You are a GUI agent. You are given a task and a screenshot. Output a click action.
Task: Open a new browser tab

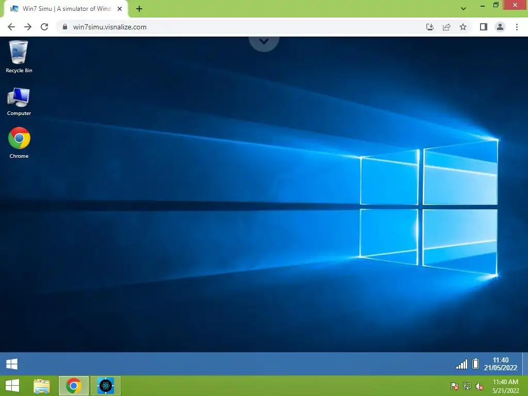[139, 9]
